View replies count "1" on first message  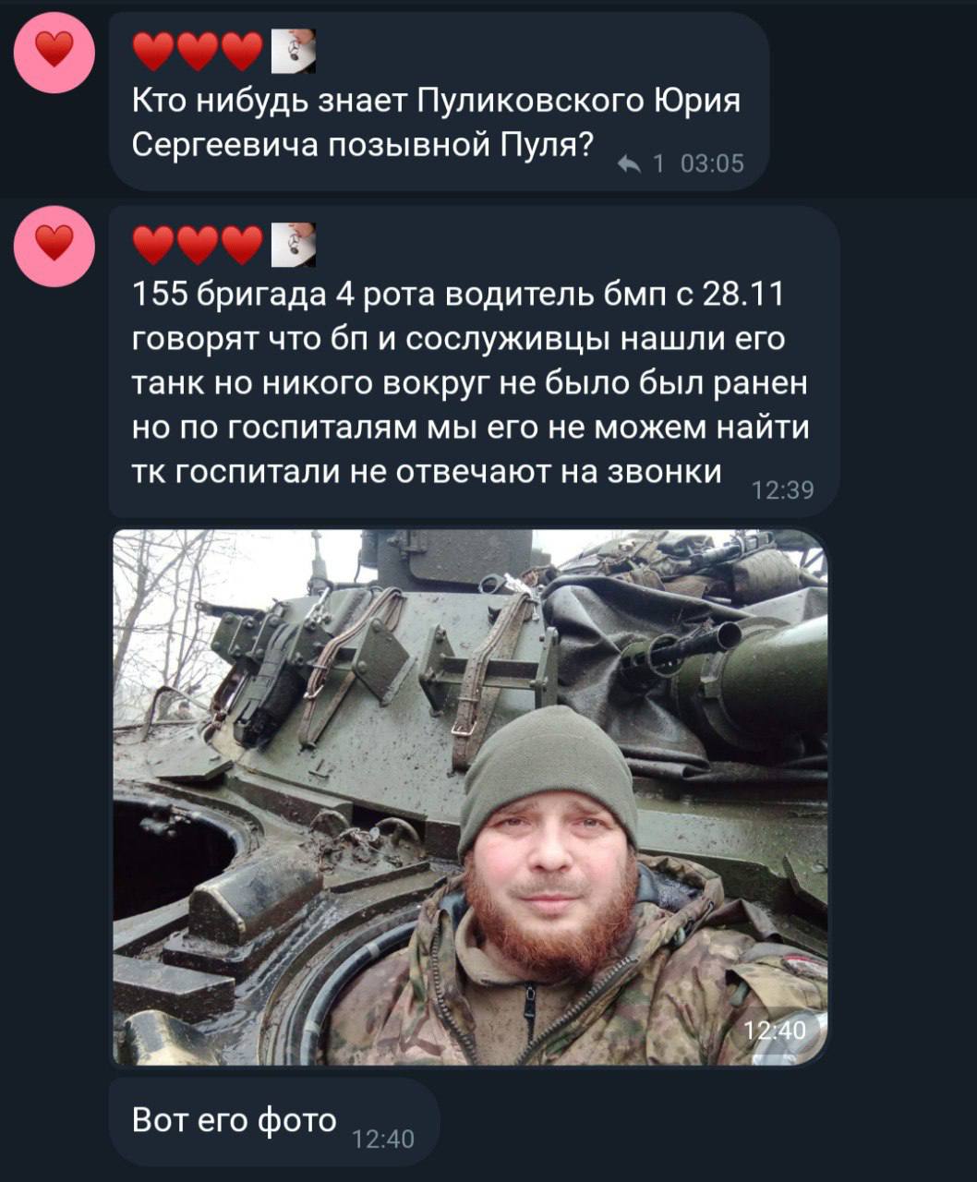pos(658,164)
